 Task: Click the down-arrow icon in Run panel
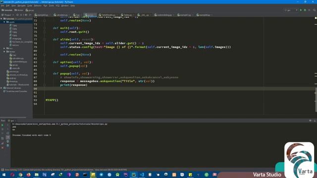(8, 129)
